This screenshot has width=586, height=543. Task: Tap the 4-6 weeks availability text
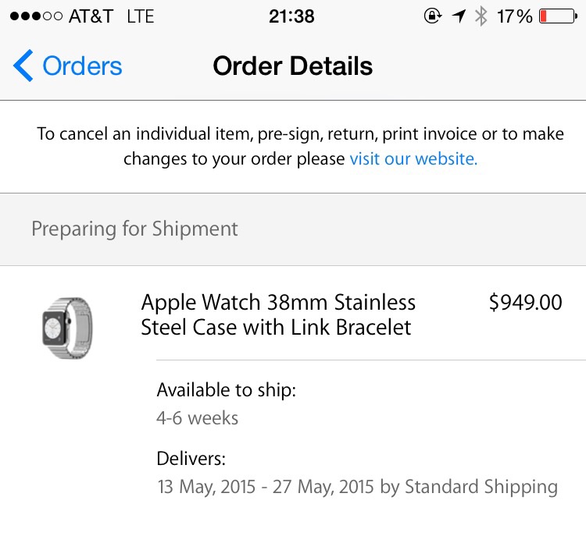click(197, 417)
